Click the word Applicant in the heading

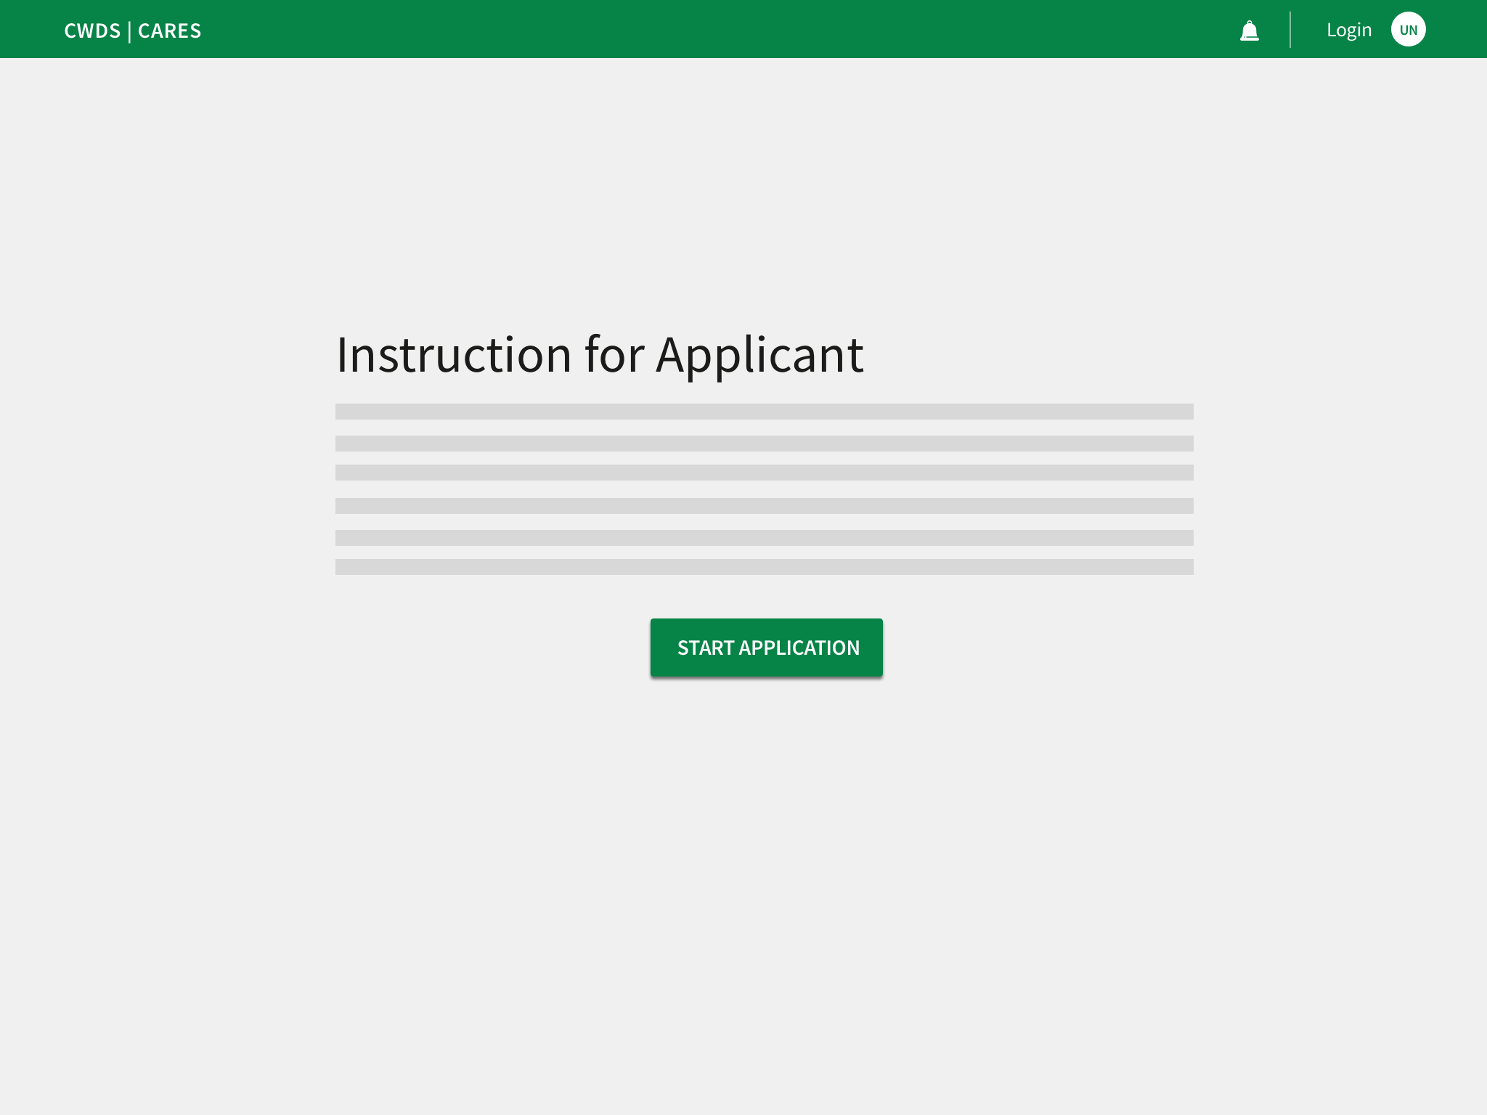pos(759,355)
